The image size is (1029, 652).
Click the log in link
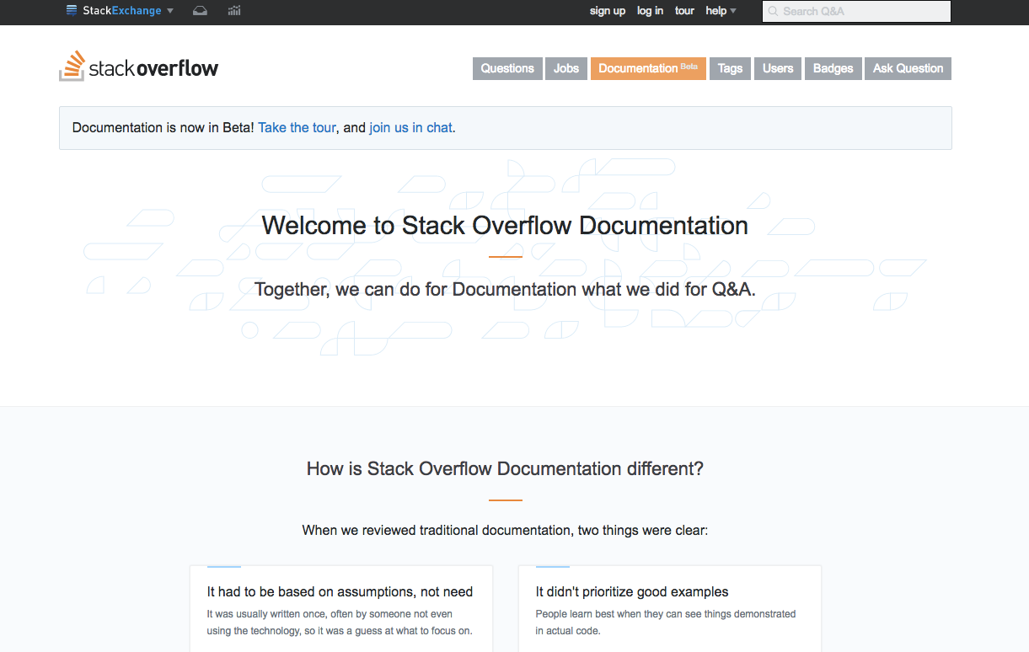(650, 11)
